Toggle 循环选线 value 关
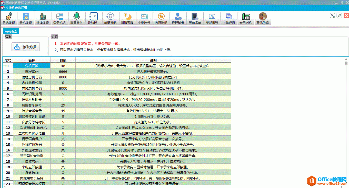349x188 pixels. point(63,173)
